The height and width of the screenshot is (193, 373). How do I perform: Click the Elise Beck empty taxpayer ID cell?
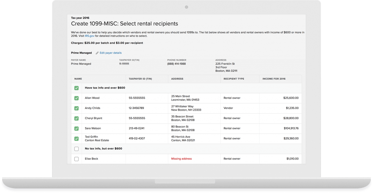click(x=147, y=159)
